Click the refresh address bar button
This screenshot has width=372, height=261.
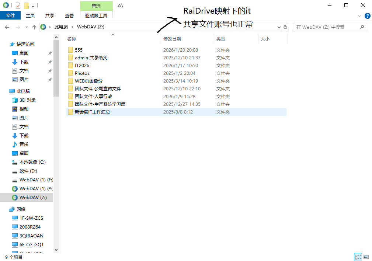point(285,27)
